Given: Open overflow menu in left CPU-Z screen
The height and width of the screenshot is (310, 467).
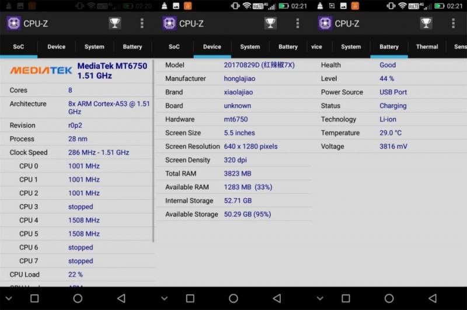Looking at the screenshot, I should (x=142, y=23).
